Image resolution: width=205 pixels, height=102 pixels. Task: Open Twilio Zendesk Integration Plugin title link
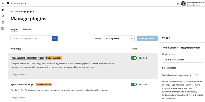click(x=27, y=58)
